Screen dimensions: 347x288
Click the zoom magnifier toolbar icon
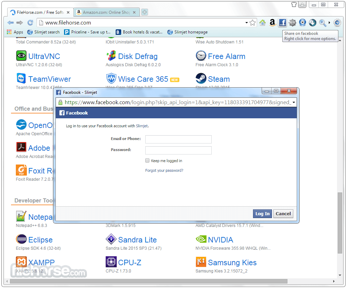click(x=323, y=23)
